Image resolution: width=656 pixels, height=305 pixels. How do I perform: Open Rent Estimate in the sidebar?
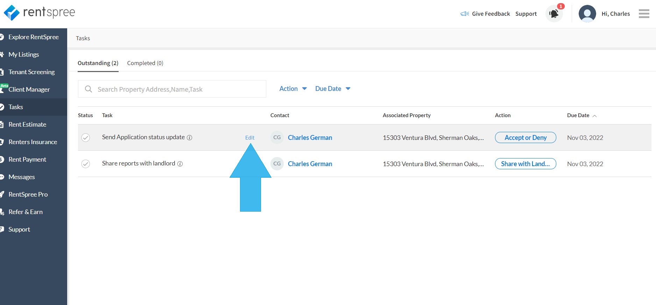point(34,125)
